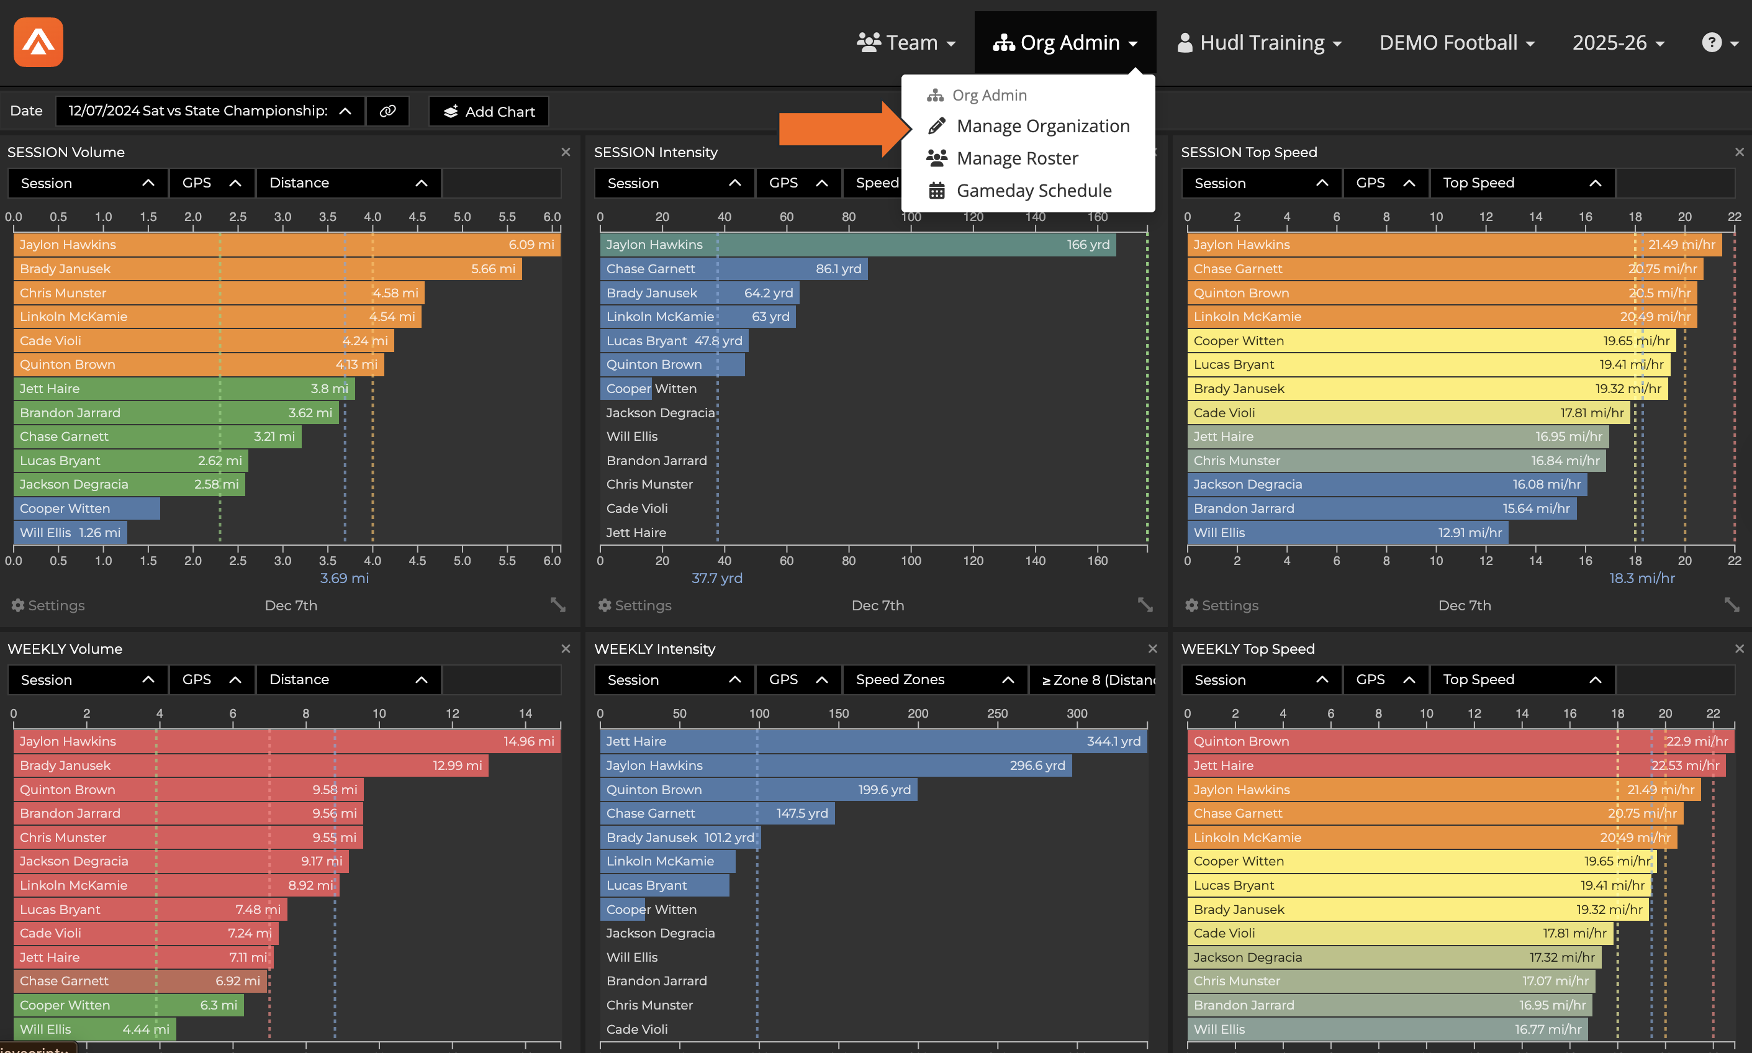
Task: Click the Add Chart button
Action: point(489,111)
